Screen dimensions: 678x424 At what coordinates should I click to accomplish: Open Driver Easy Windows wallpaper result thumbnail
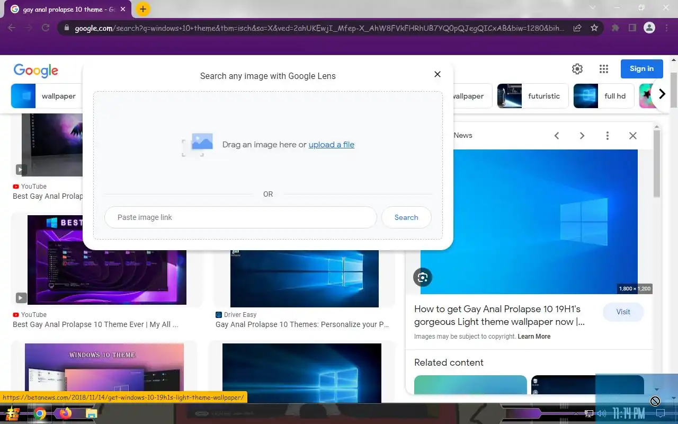click(305, 278)
